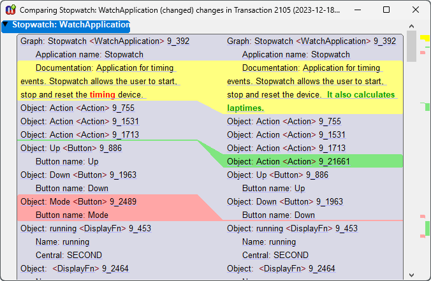The height and width of the screenshot is (281, 431).
Task: Click the right Graph: Stopwatch 9_392 entry
Action: (311, 41)
